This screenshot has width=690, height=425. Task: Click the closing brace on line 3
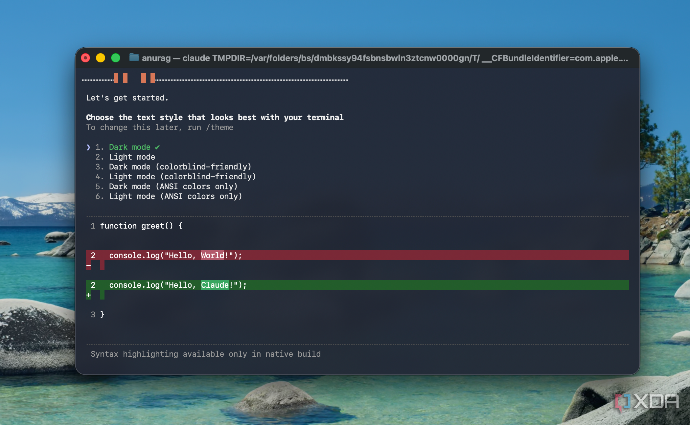[102, 315]
